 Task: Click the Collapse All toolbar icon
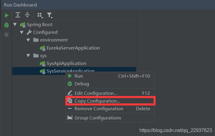pyautogui.click(x=27, y=15)
